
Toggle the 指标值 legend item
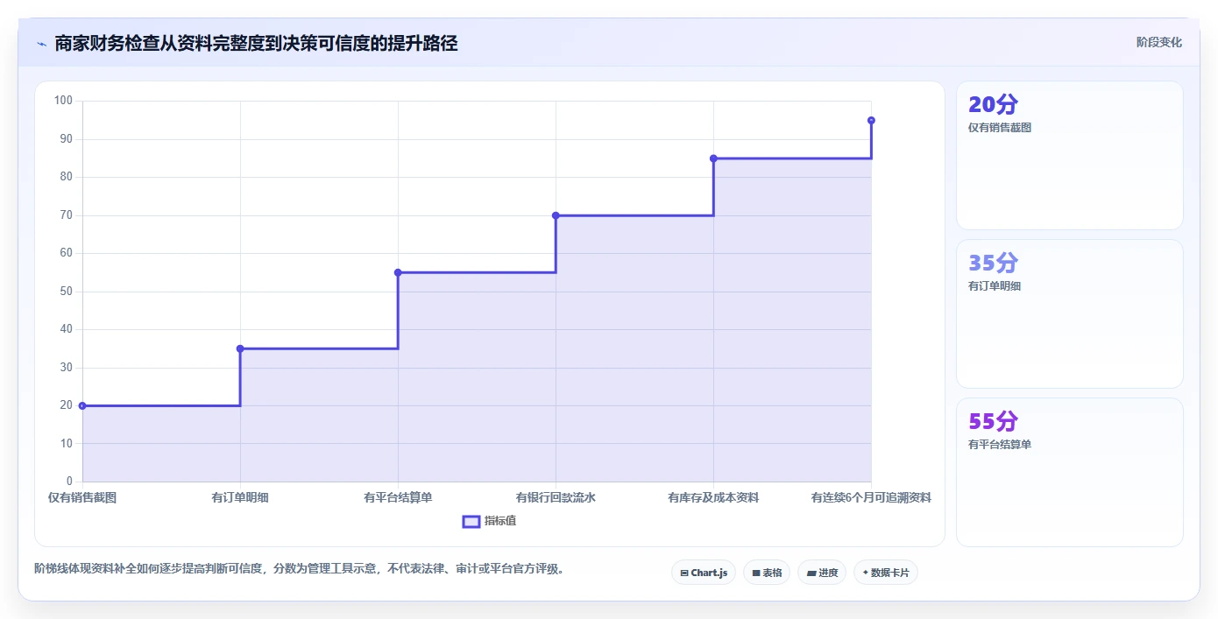490,521
